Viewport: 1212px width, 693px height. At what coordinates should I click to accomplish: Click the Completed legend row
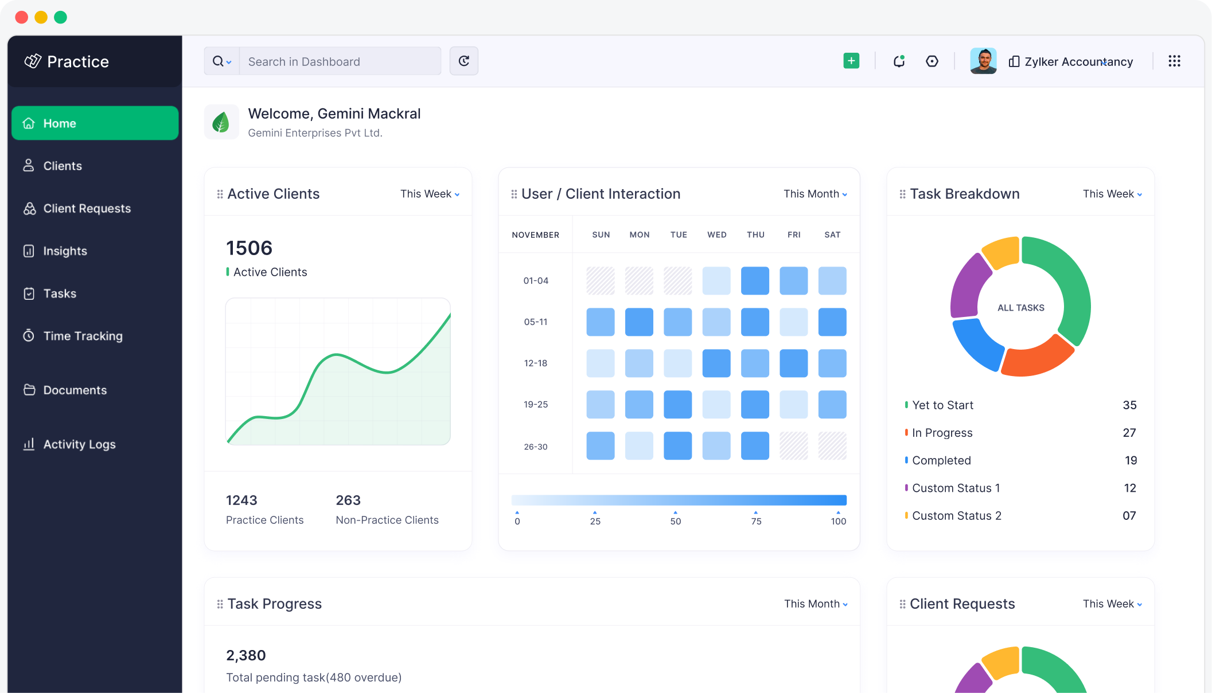(x=1020, y=460)
